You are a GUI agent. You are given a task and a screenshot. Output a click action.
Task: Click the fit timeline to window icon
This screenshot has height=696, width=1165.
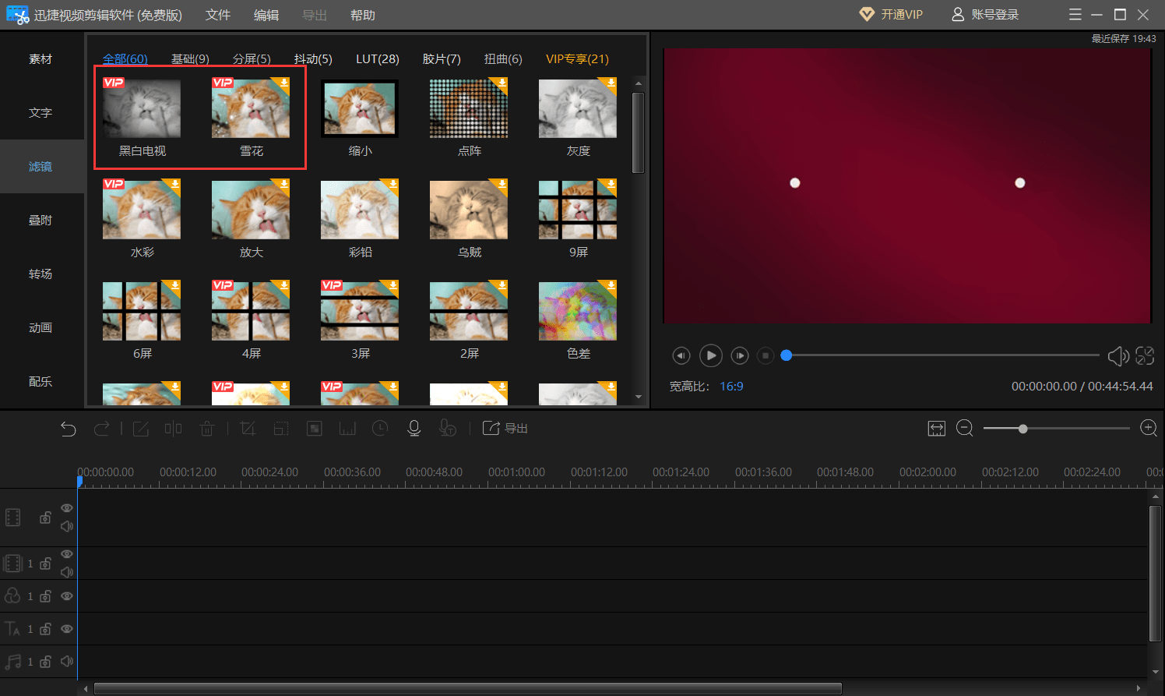click(x=937, y=429)
